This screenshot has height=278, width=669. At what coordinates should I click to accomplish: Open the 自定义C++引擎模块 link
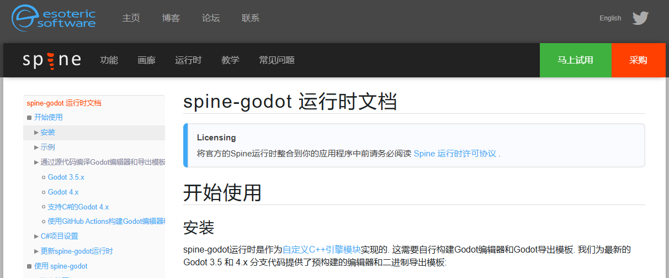(x=321, y=249)
